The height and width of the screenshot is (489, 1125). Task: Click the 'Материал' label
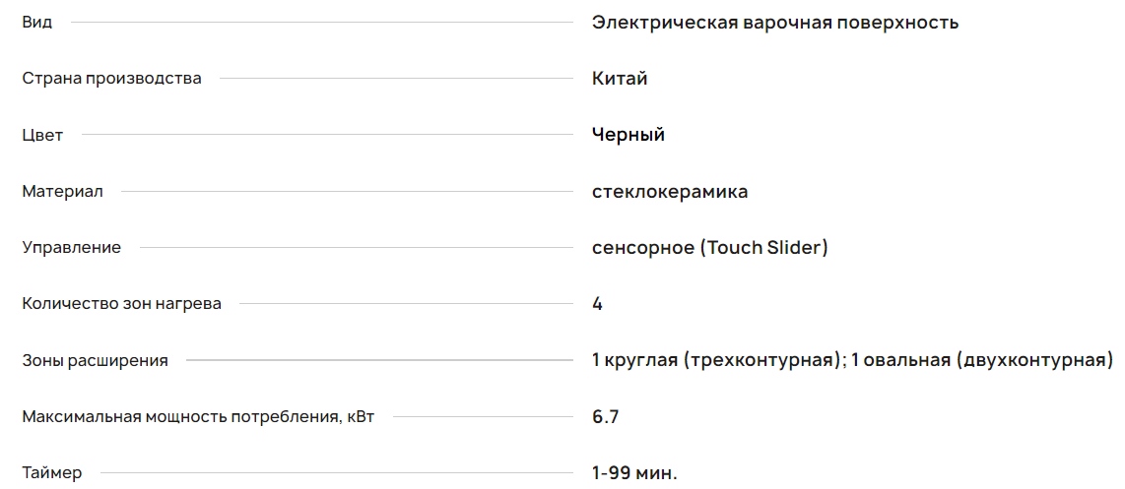click(62, 192)
